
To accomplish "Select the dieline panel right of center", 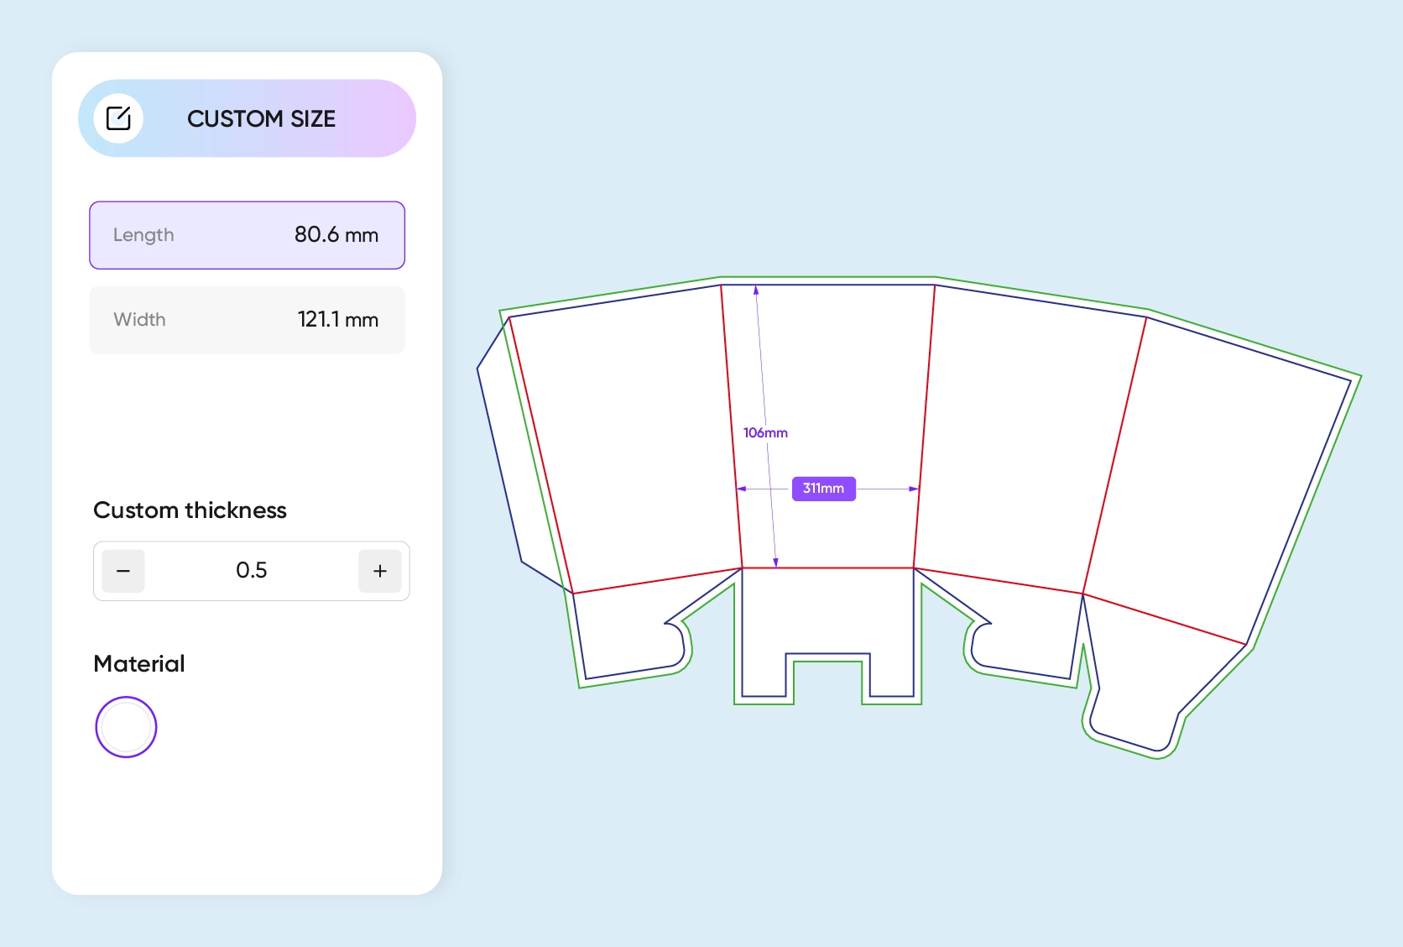I will tap(1024, 437).
